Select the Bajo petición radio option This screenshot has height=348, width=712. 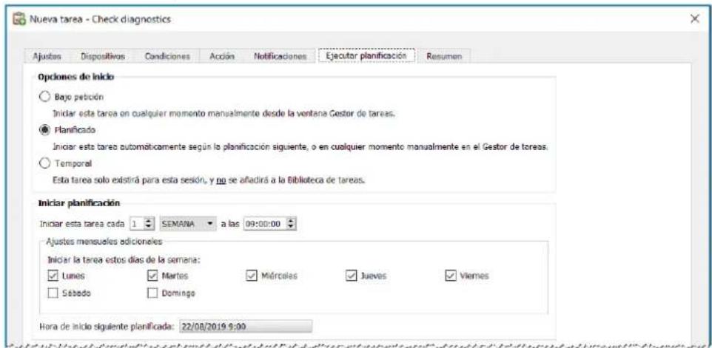tap(44, 97)
